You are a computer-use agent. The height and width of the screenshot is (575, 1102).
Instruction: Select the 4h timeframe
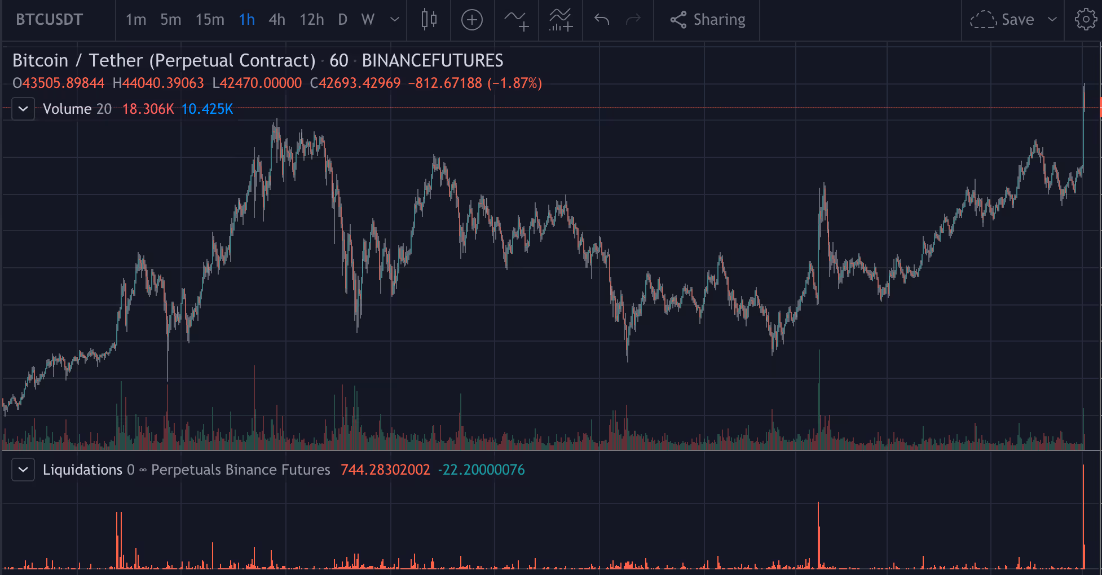click(x=277, y=20)
